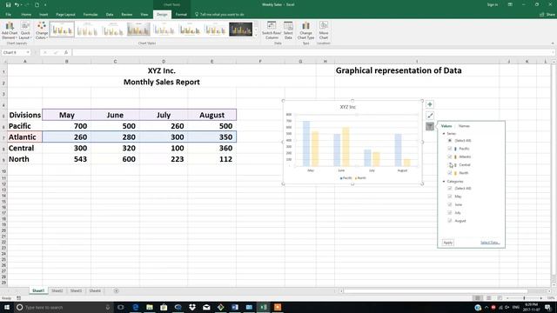557x313 pixels.
Task: Open the Formulas tab
Action: [91, 15]
